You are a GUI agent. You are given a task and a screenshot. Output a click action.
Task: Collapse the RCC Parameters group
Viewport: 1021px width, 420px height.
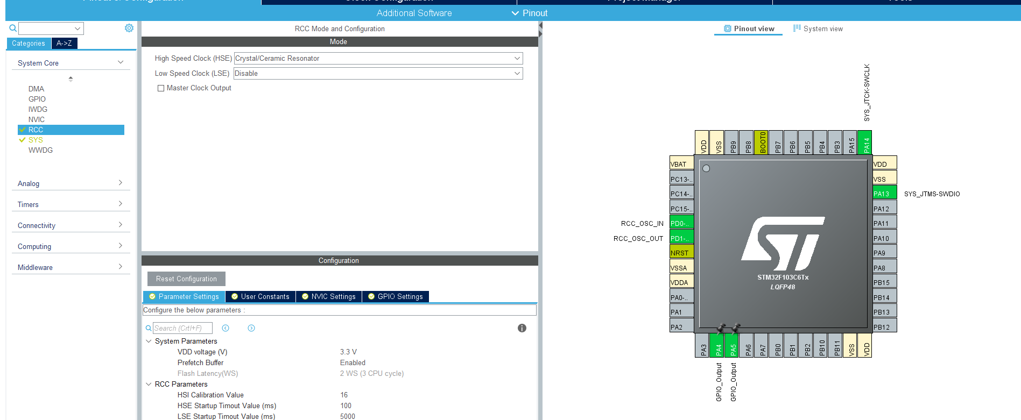[149, 384]
